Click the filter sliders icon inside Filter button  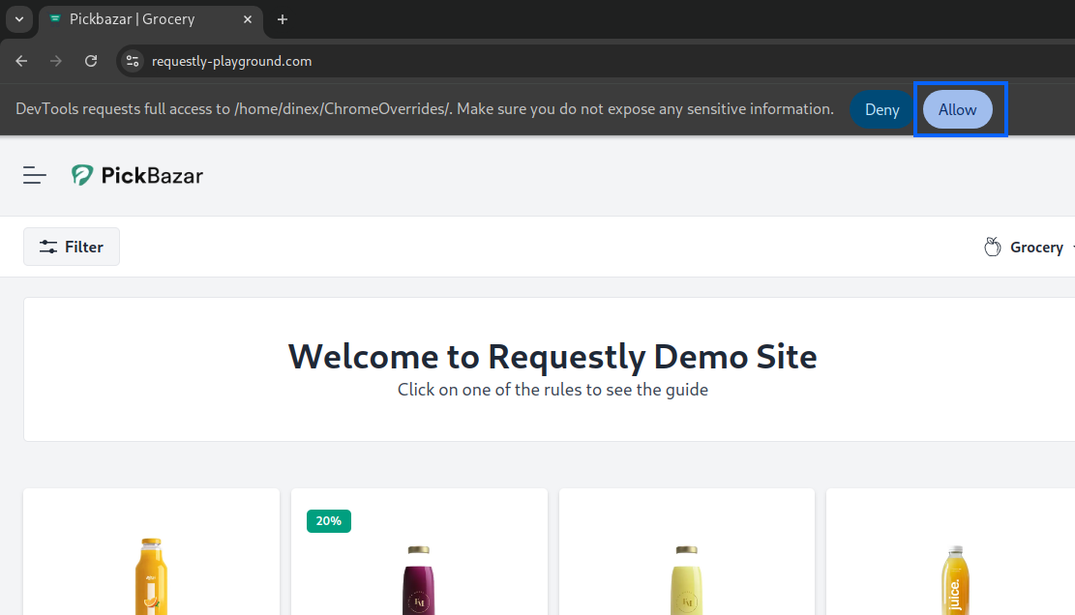(47, 247)
